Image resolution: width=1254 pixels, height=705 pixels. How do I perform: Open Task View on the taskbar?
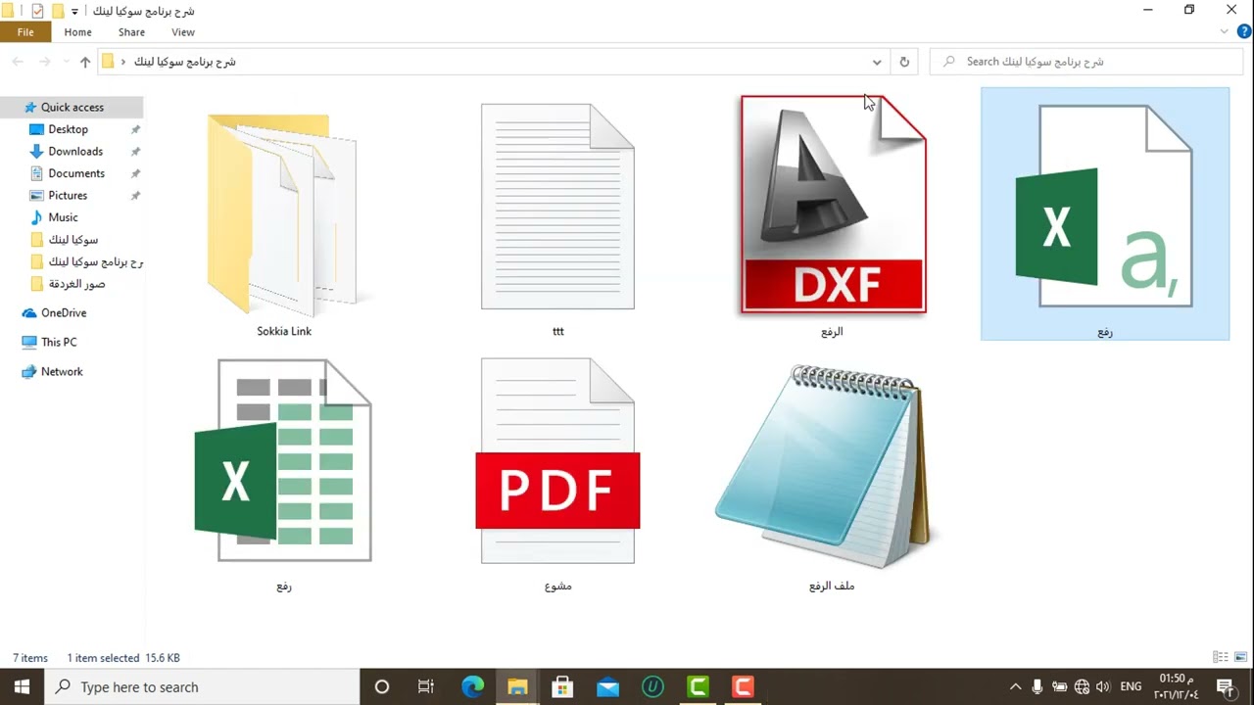tap(426, 687)
